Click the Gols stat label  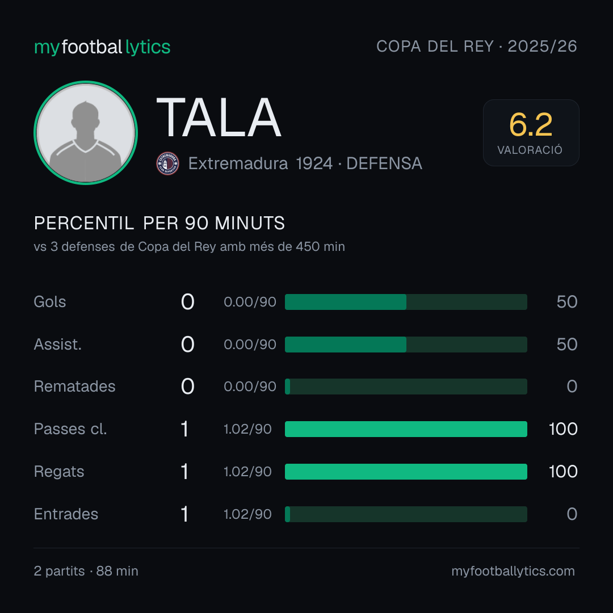click(49, 302)
